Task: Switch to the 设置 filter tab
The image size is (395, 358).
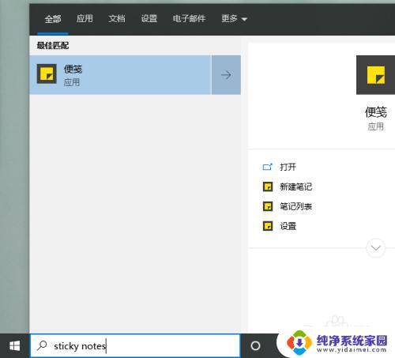Action: (x=149, y=18)
